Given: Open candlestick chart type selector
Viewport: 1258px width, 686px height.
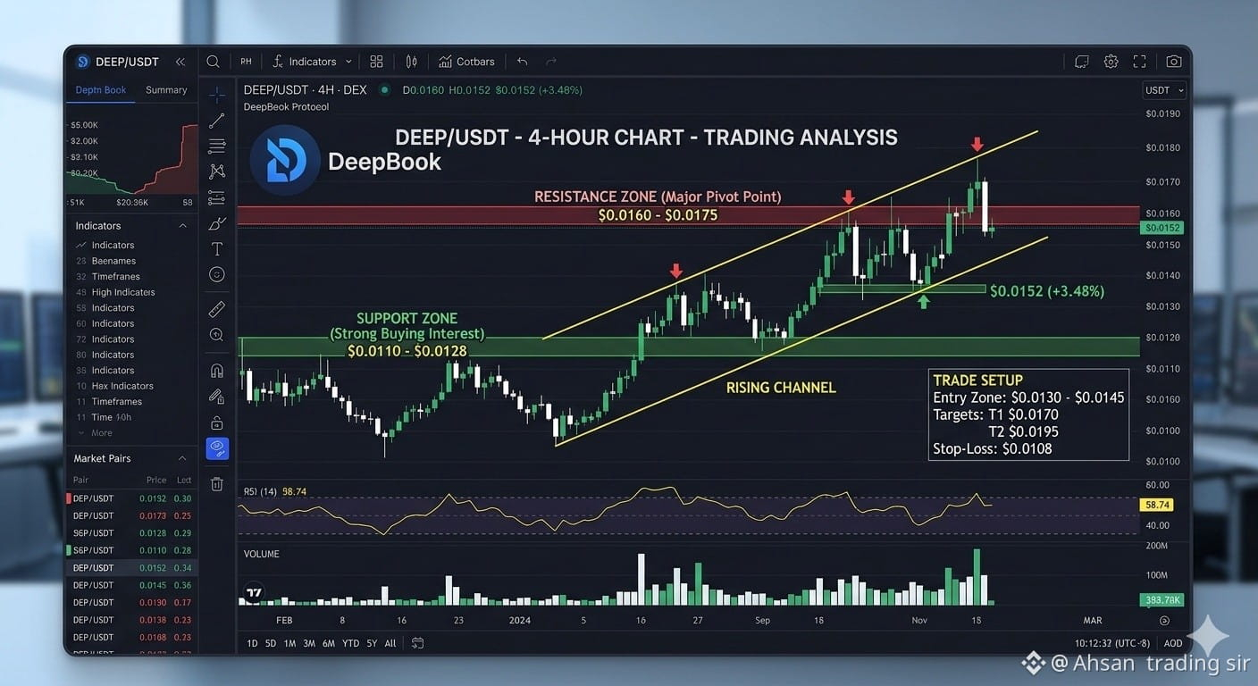Looking at the screenshot, I should [411, 62].
